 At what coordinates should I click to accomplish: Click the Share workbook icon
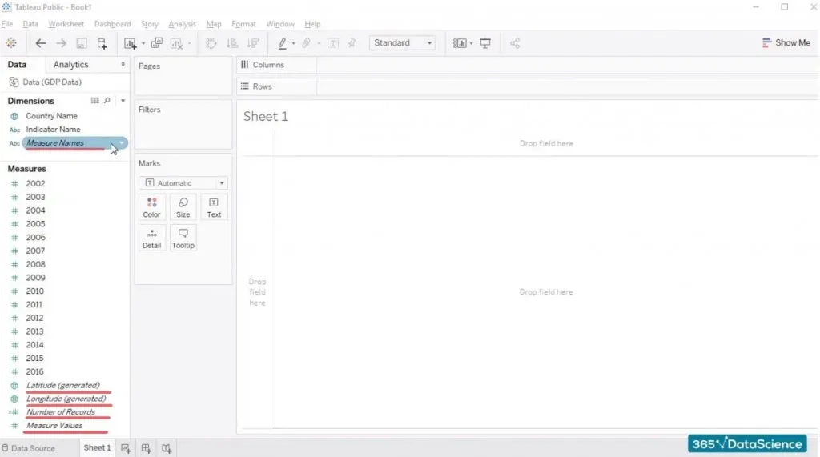coord(515,43)
